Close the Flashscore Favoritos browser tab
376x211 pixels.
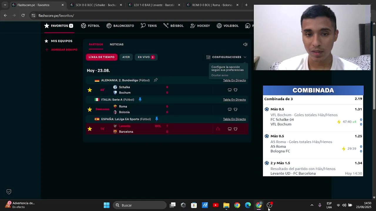tap(63, 5)
